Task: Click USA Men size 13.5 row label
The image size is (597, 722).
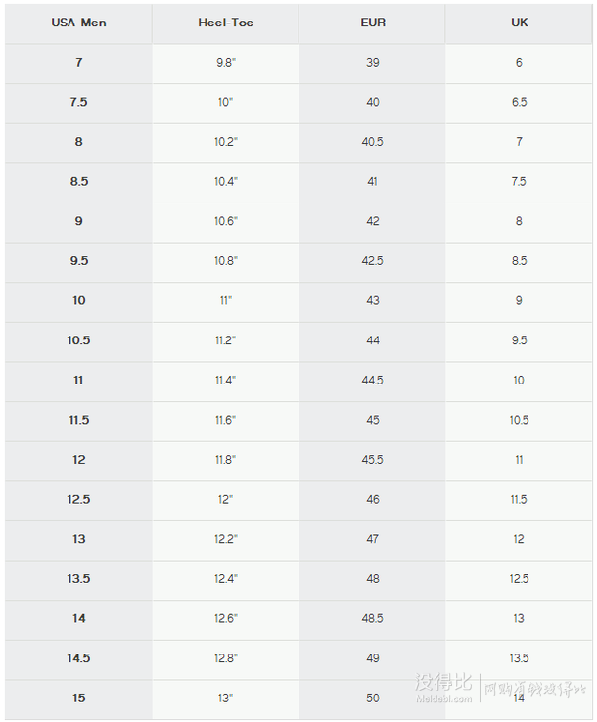Action: pyautogui.click(x=78, y=579)
